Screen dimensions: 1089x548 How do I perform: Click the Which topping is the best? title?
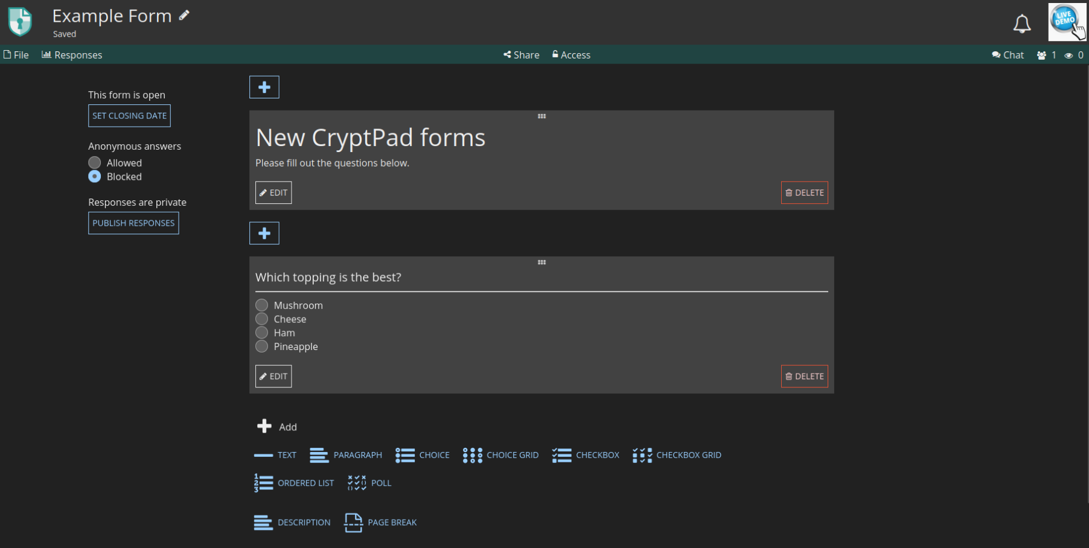328,277
